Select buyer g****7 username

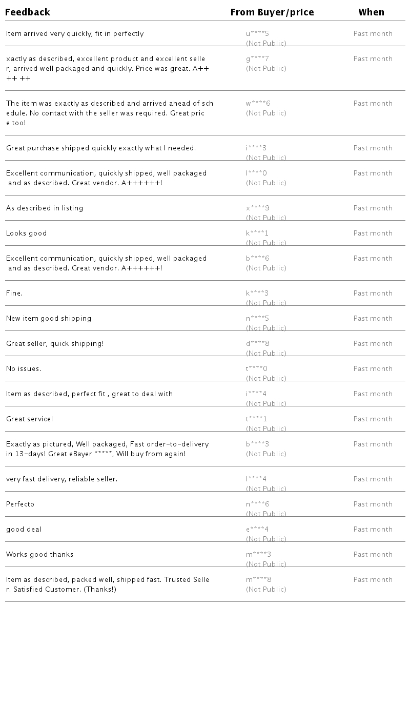tap(257, 59)
